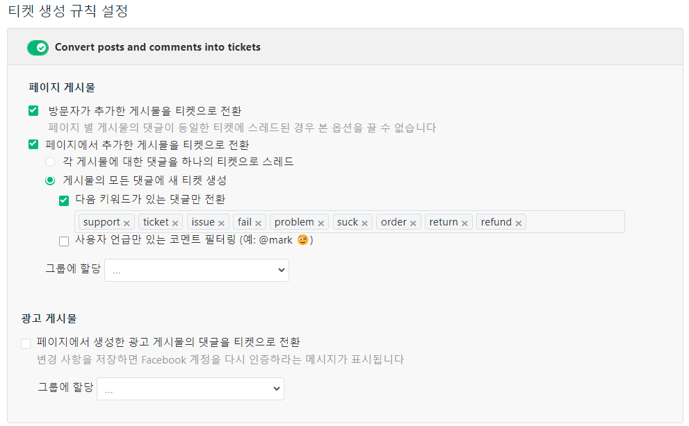689x426 pixels.
Task: Select 각 게시물에 대한 댓글을 하나의 티켓으로 스레드 radio
Action: (50, 162)
